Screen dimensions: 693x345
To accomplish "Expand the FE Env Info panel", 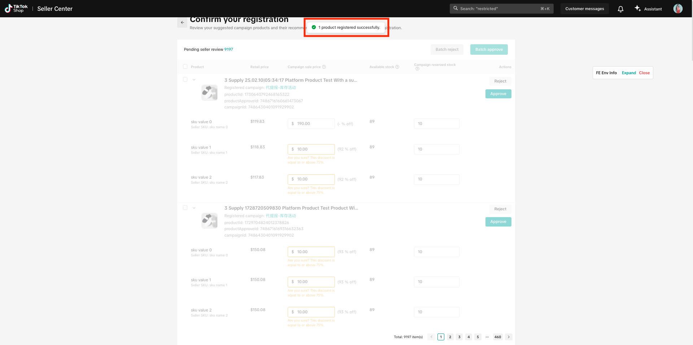I will (x=629, y=73).
